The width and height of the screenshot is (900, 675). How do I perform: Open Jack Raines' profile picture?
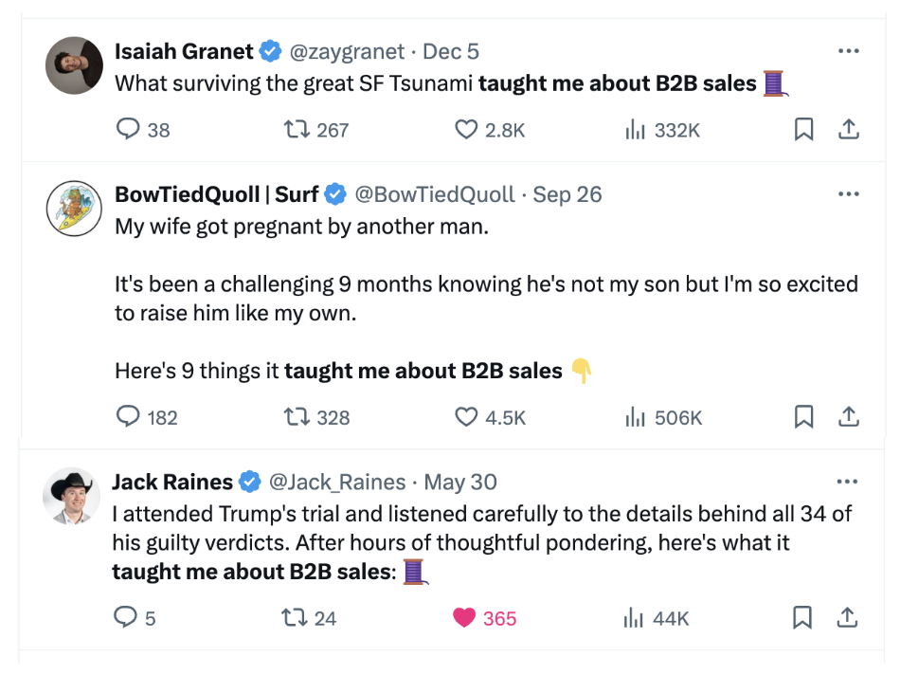(x=73, y=496)
